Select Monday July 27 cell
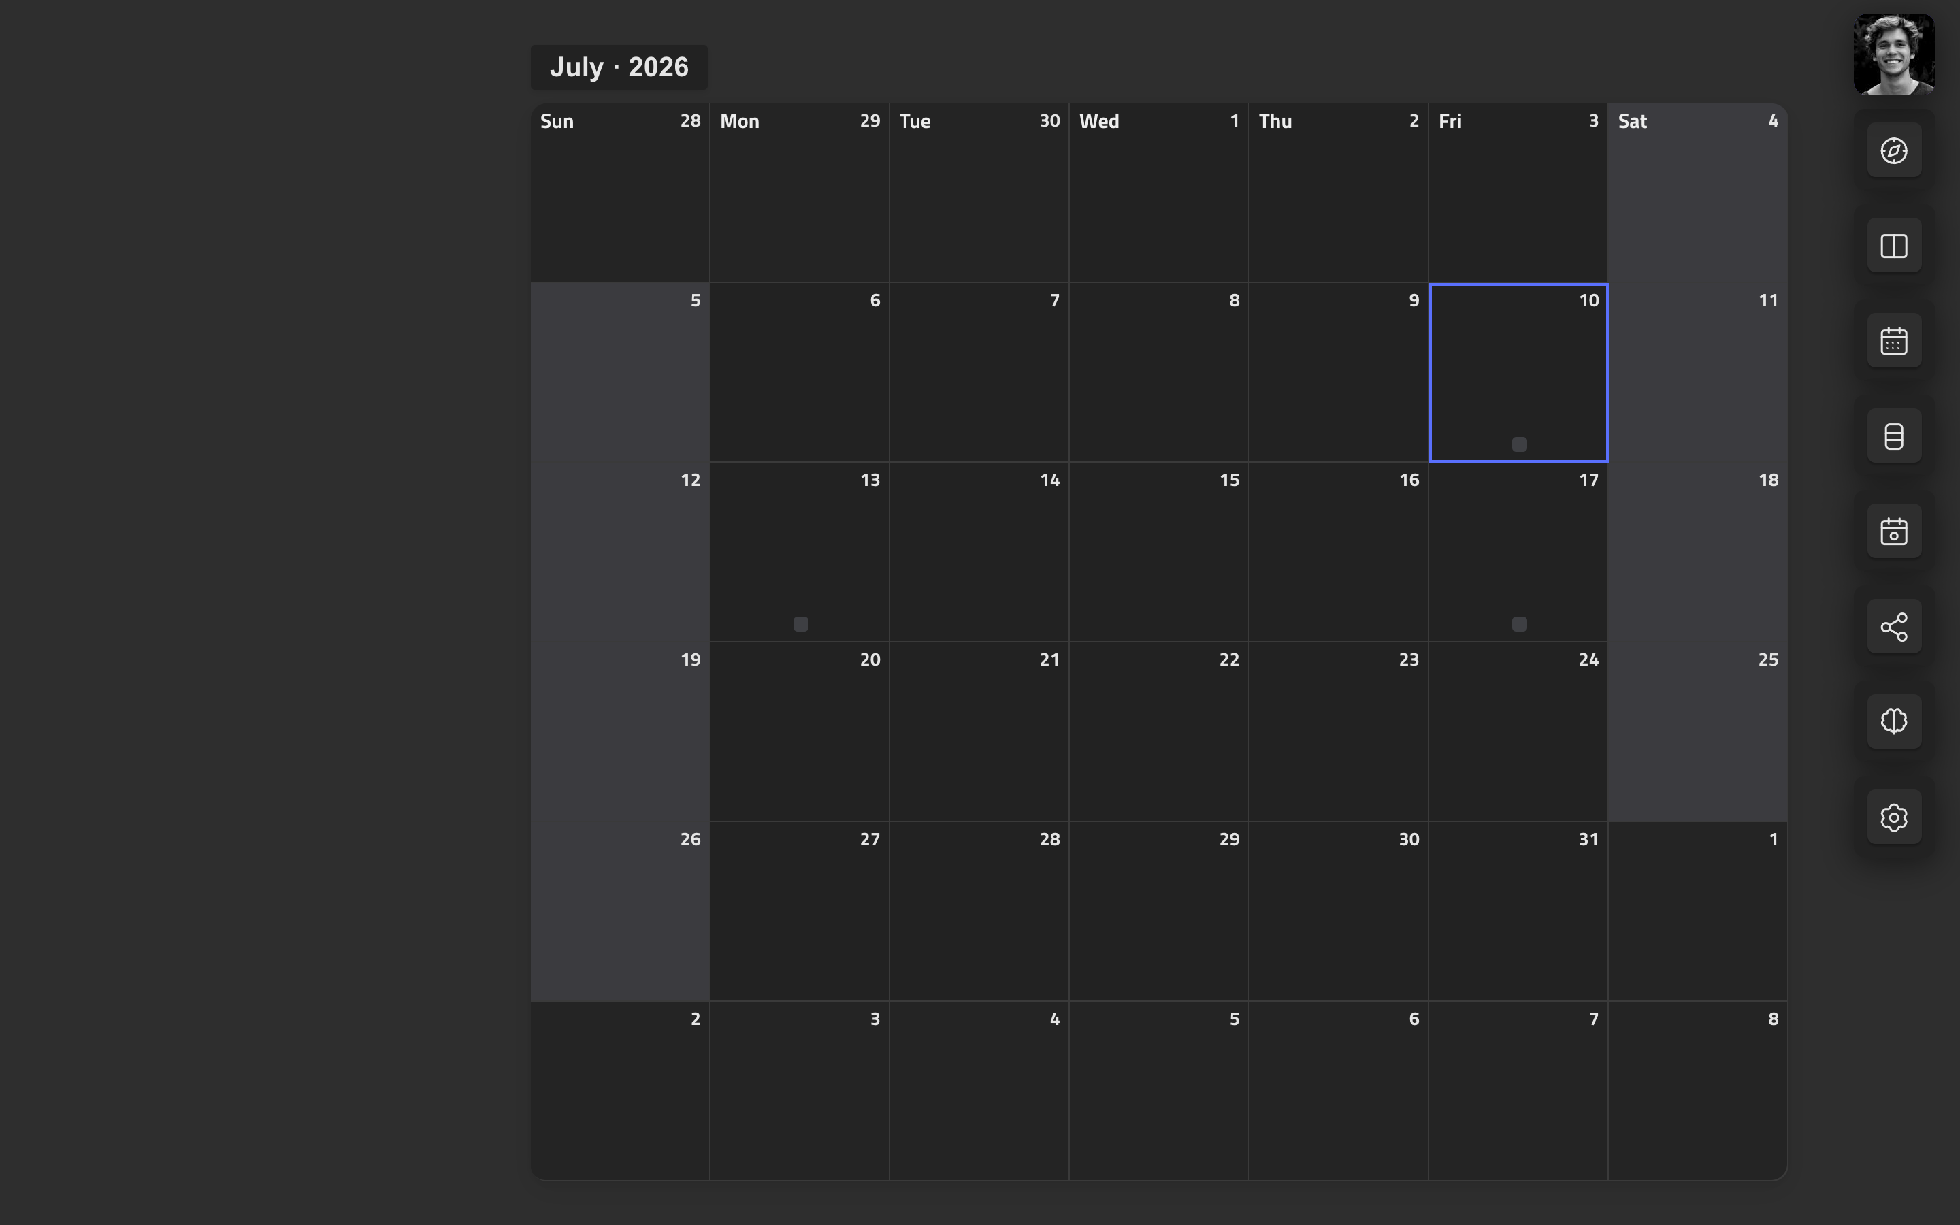Screen dimensions: 1960x1225 coord(800,911)
